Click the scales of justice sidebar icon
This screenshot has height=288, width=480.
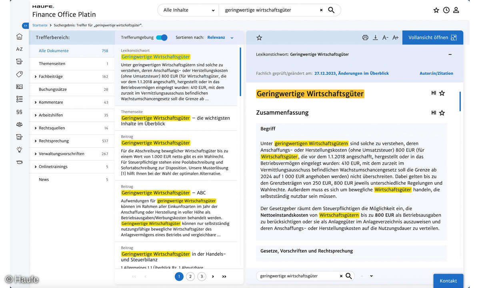click(19, 124)
